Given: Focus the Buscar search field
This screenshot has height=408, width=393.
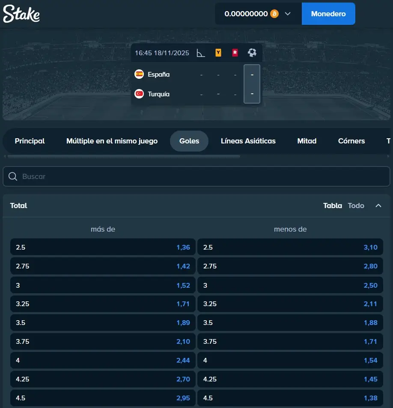Looking at the screenshot, I should coord(201,176).
